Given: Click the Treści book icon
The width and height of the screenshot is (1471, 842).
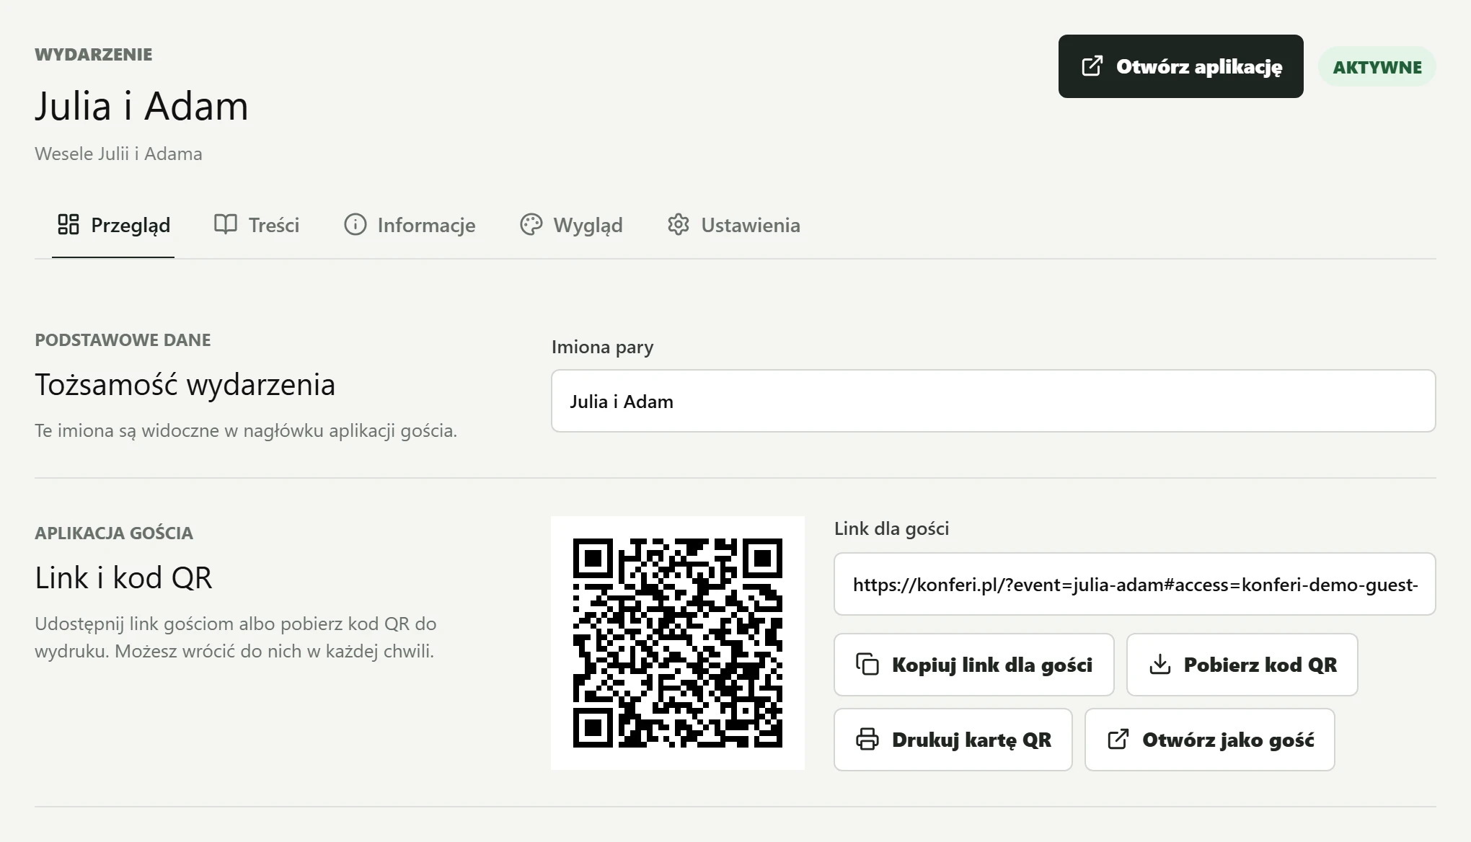Looking at the screenshot, I should click(x=226, y=224).
